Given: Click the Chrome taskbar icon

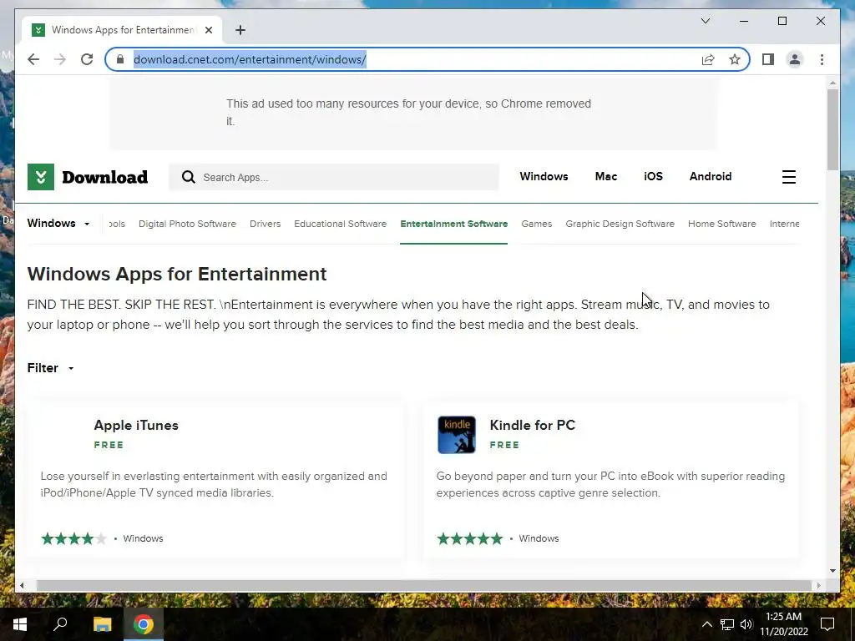Looking at the screenshot, I should (144, 624).
